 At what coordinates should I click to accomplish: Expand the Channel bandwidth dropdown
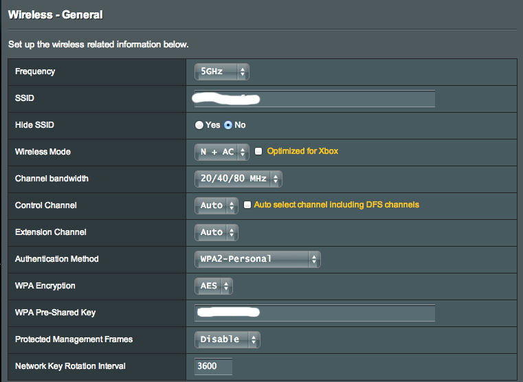tap(238, 179)
